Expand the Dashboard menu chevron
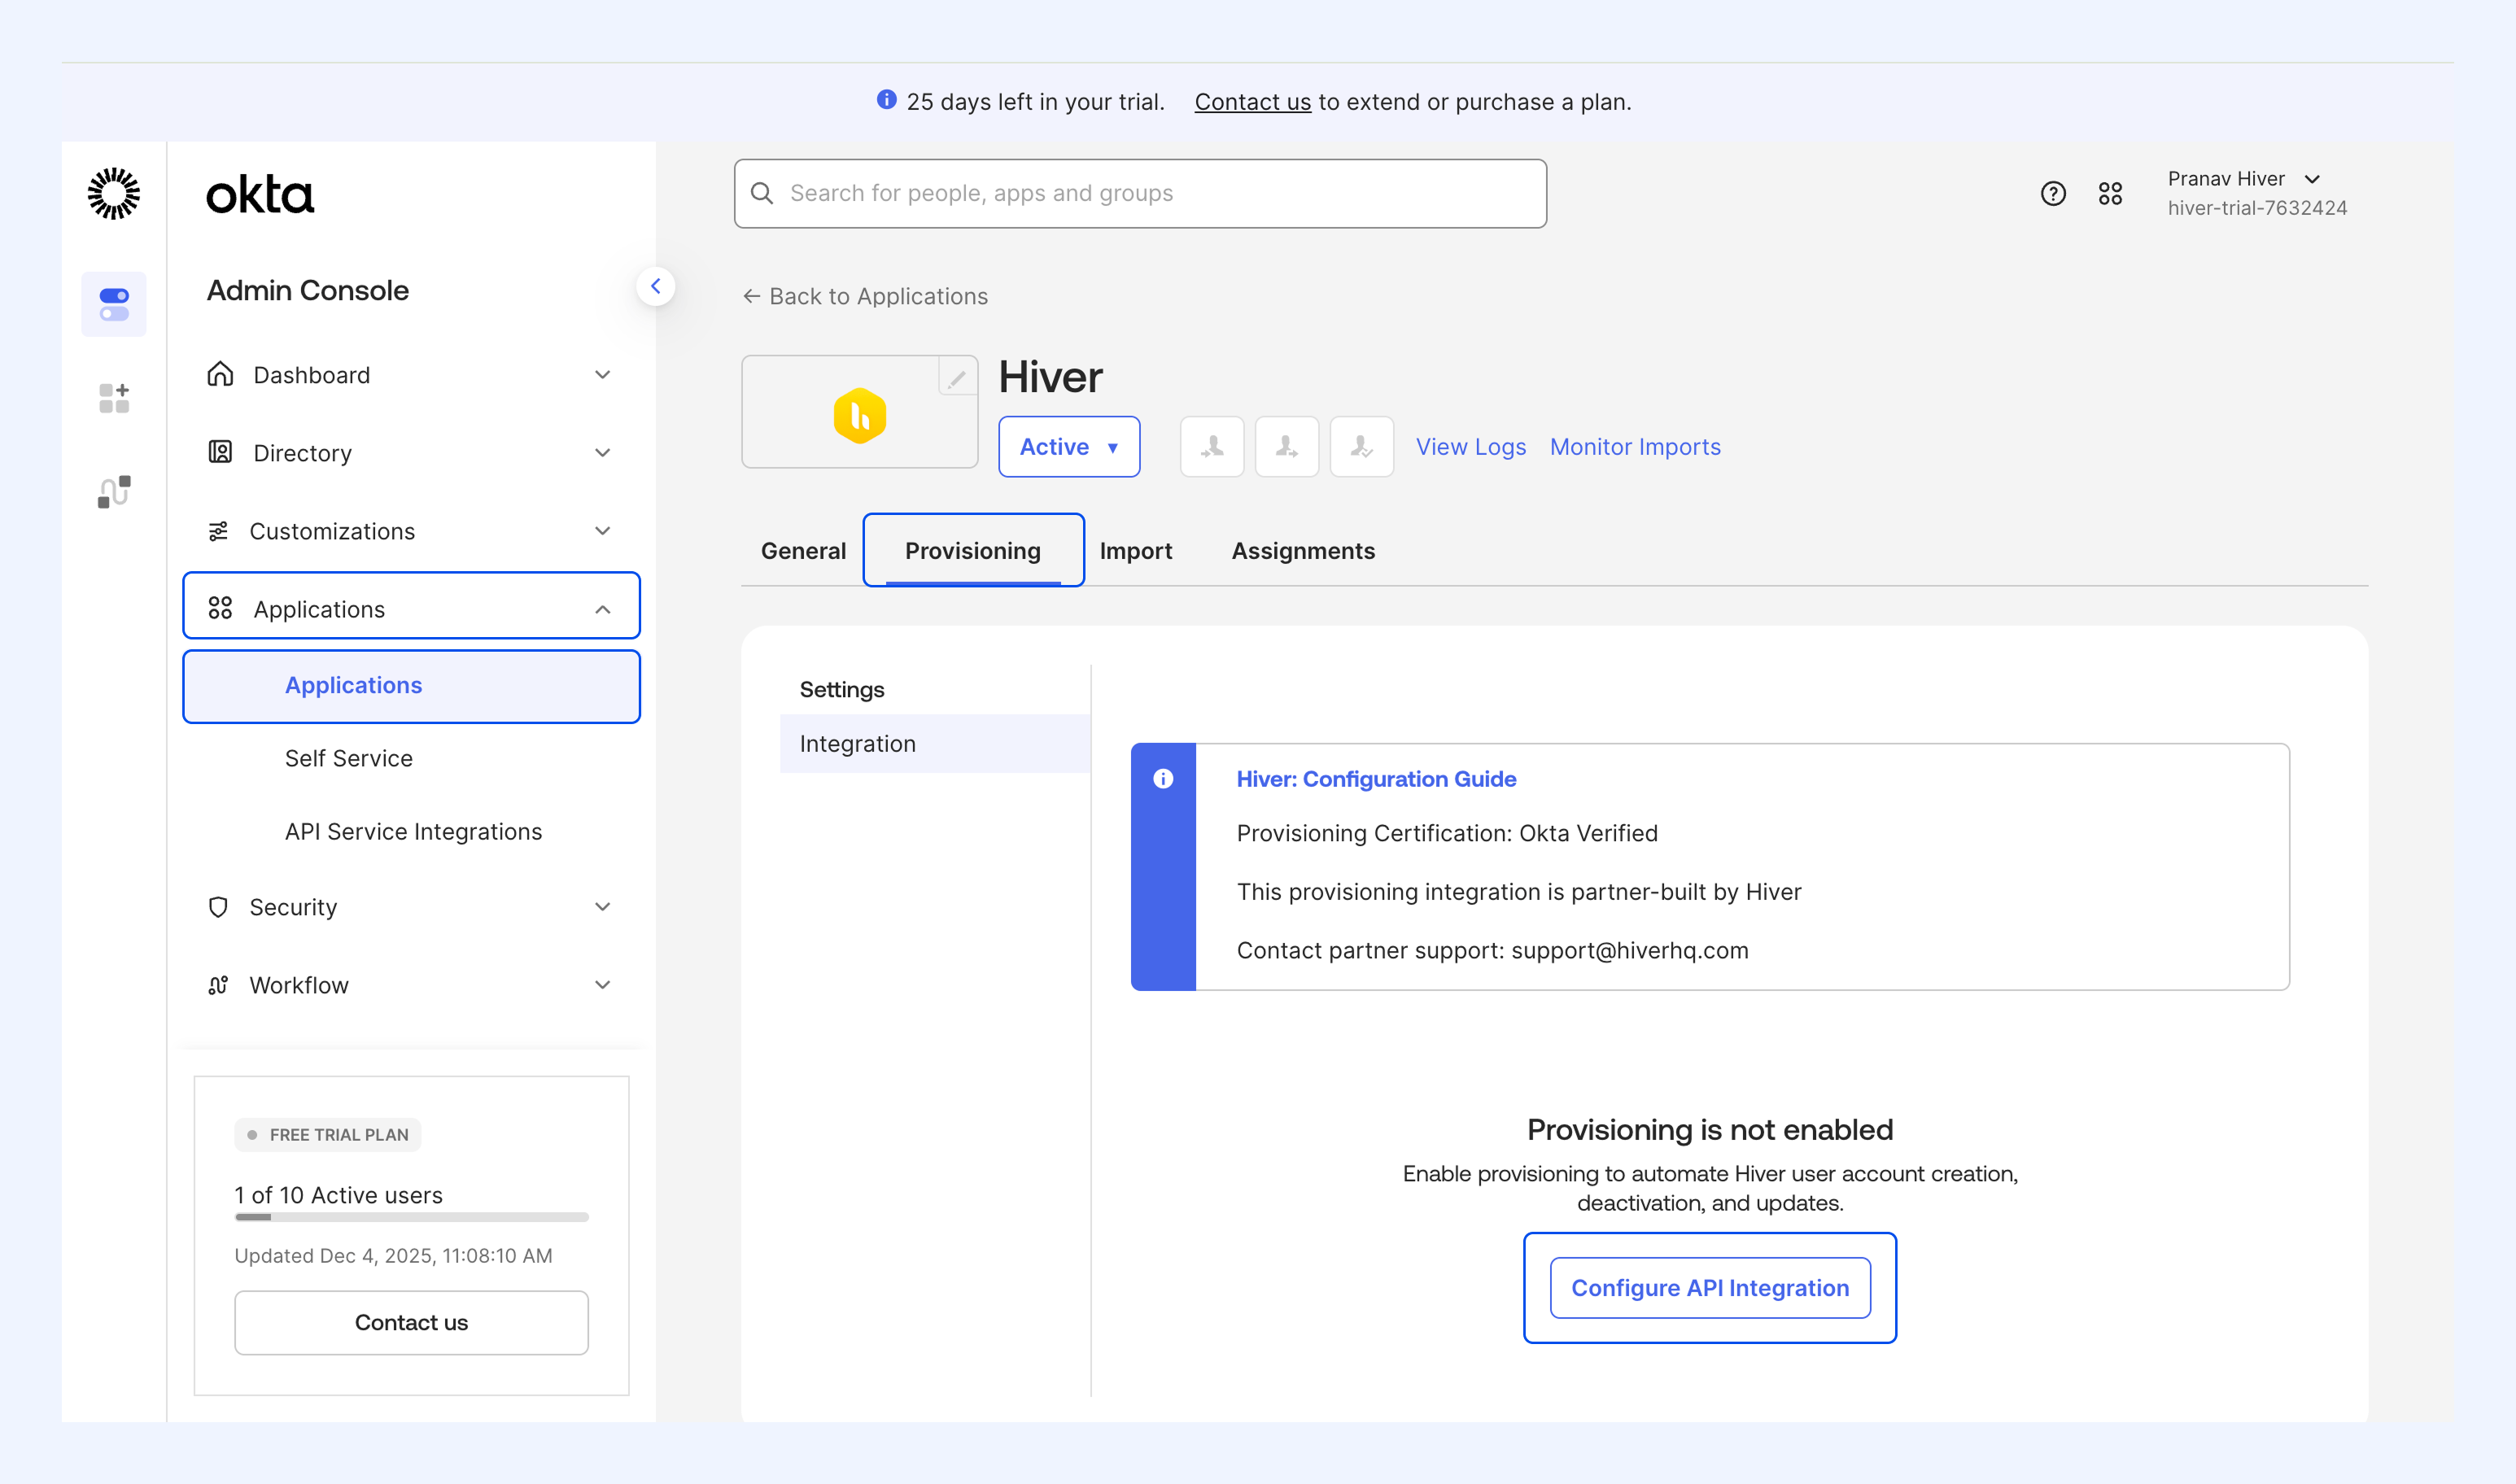 point(603,374)
